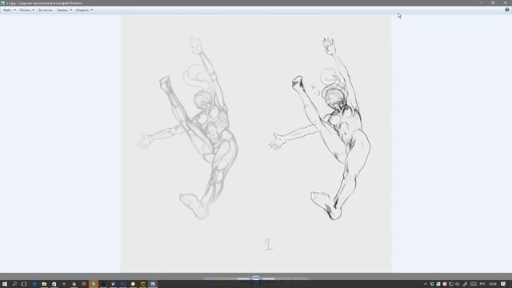
Task: Close the Photo Viewer window
Action: pos(505,2)
